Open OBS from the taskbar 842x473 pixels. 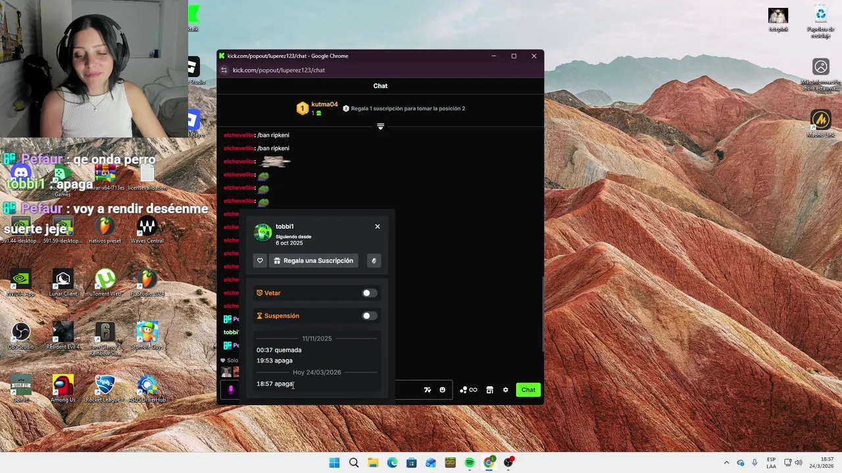click(508, 462)
